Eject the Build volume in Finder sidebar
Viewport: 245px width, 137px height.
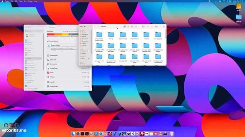coord(88,59)
